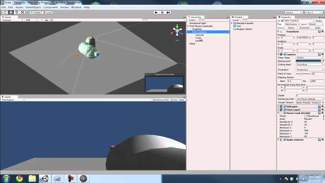The width and height of the screenshot is (325, 183).
Task: Collapse First Person Controller in Hierarchy
Action: point(188,26)
